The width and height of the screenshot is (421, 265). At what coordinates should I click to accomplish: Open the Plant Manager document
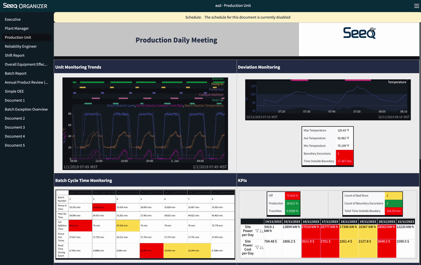(x=17, y=28)
